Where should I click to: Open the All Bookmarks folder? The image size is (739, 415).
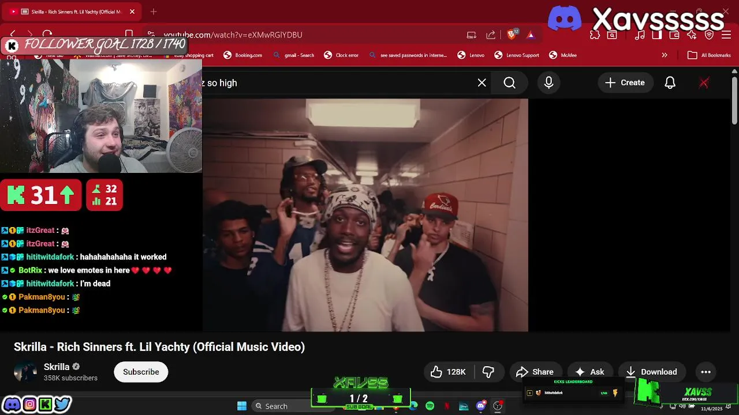[x=710, y=55]
